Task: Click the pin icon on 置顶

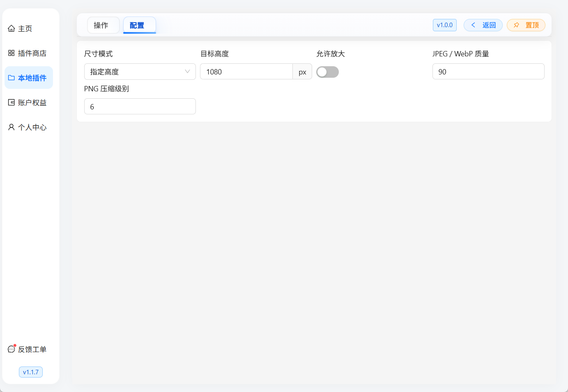Action: click(516, 25)
